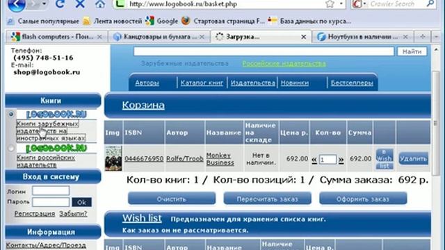Open the Google bookmark
The image size is (445, 250).
[161, 22]
